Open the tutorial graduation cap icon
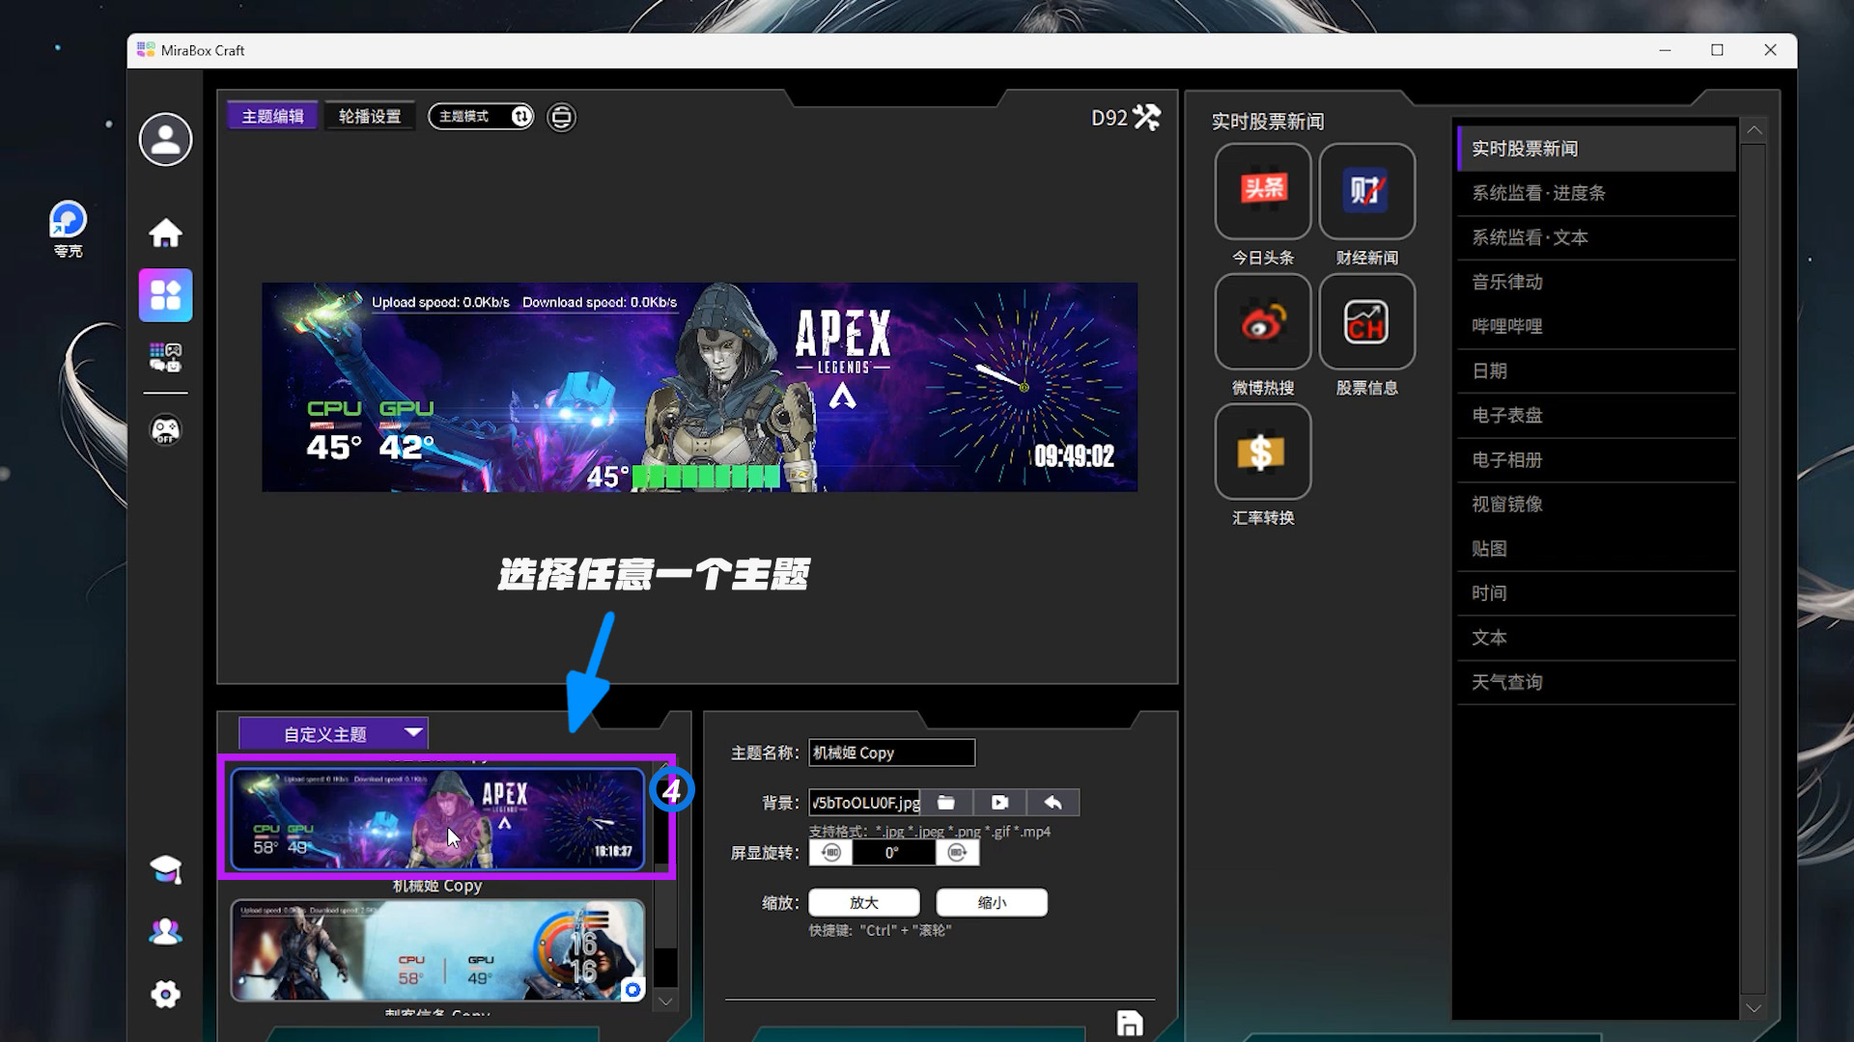 (x=165, y=869)
